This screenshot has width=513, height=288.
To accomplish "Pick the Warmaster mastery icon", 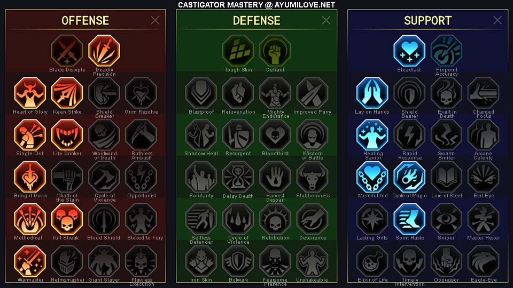I will tap(30, 261).
